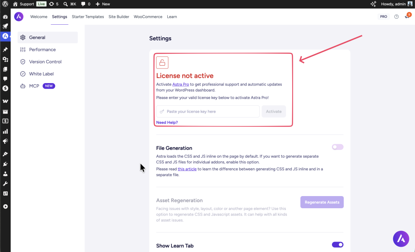Click the rocket icon in sidebar
Viewport: 415px width, 252px height.
[x=5, y=26]
